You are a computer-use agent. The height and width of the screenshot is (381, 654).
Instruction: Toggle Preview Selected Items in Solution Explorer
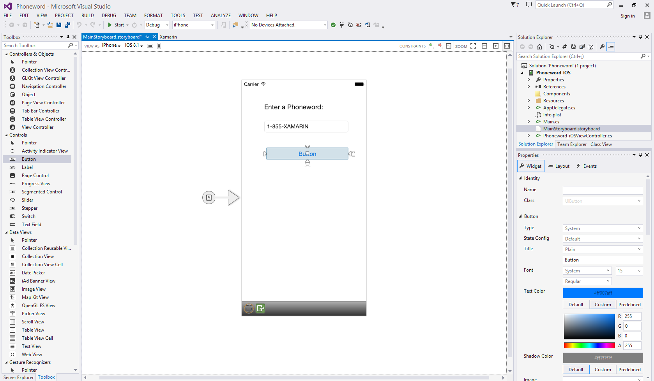pos(611,47)
